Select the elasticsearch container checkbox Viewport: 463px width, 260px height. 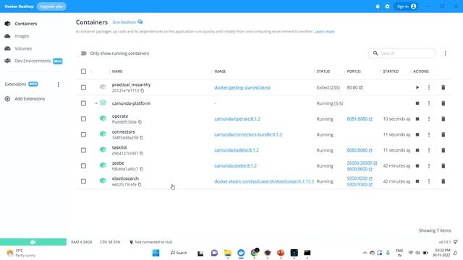[84, 181]
